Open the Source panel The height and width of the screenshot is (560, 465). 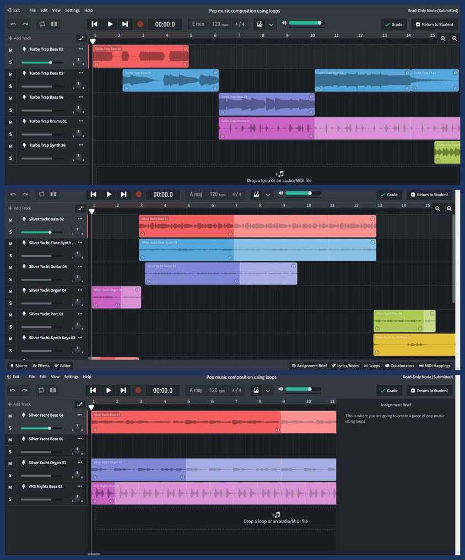[18, 365]
